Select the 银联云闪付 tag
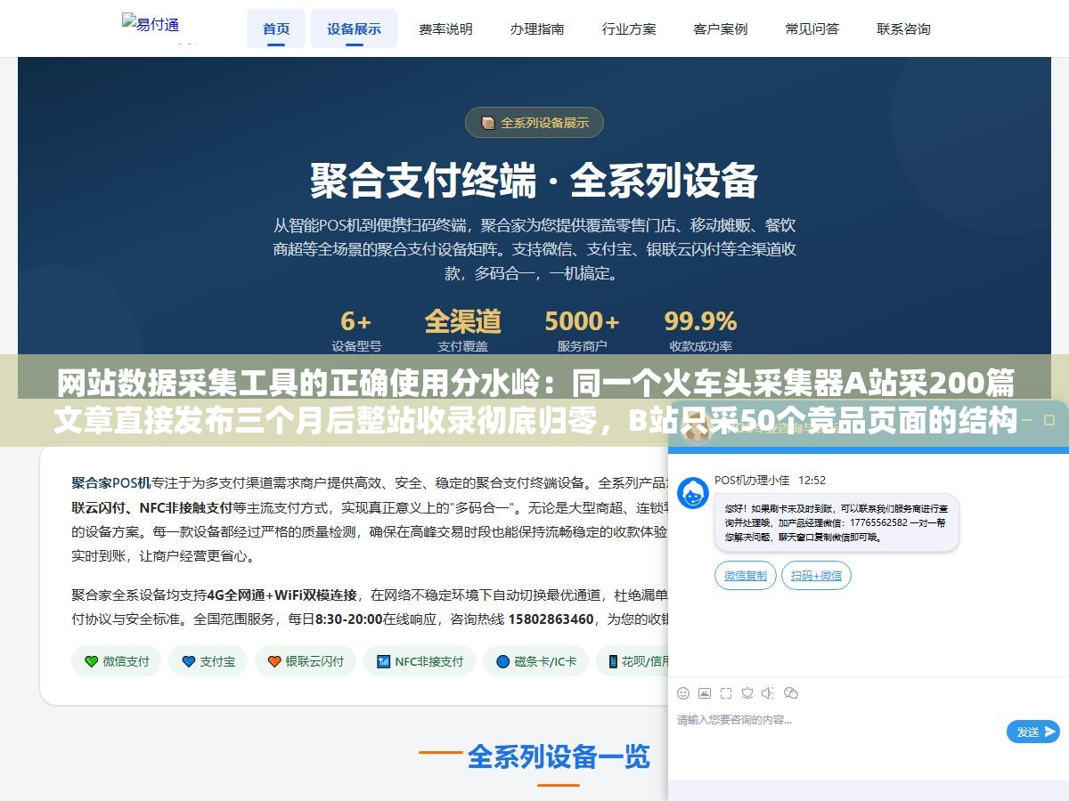The width and height of the screenshot is (1069, 801). pyautogui.click(x=306, y=661)
